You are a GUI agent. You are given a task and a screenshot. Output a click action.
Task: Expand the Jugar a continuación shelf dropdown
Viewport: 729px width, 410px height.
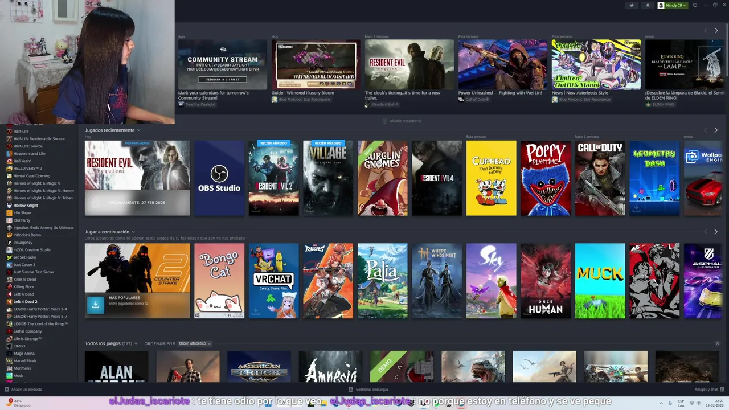click(133, 232)
